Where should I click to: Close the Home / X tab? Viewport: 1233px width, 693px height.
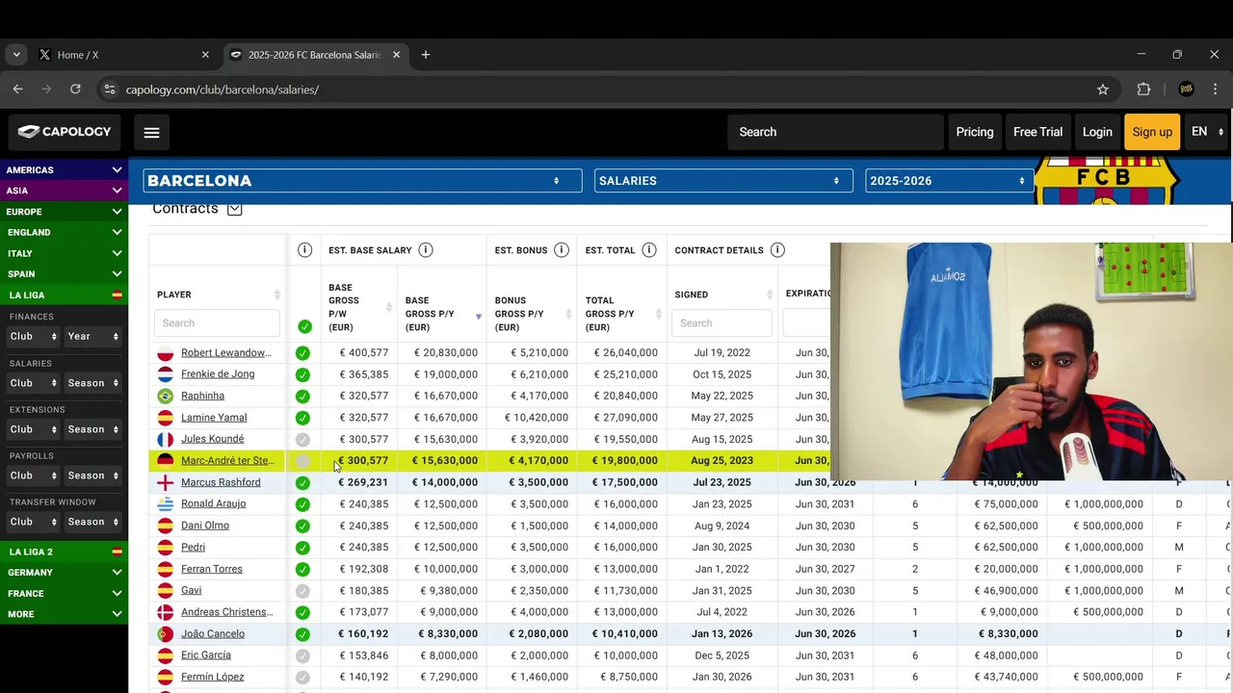point(205,55)
